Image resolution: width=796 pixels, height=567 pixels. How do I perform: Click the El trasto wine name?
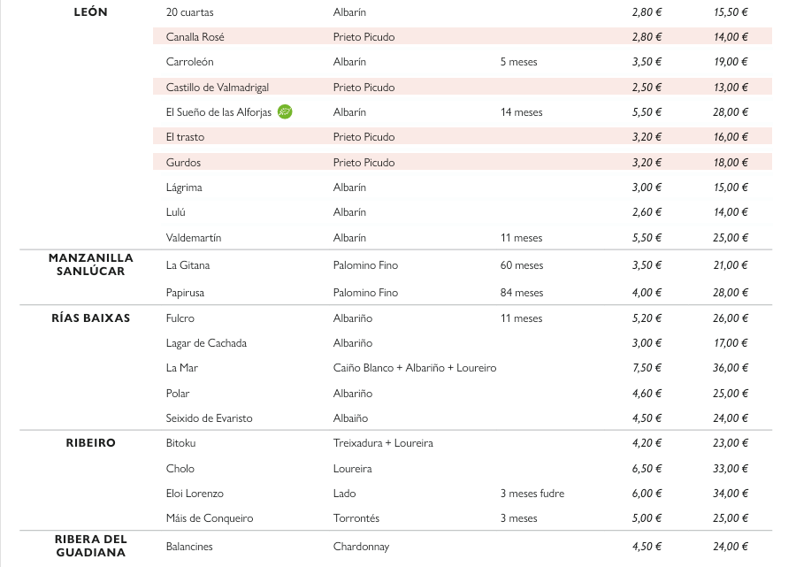pos(185,137)
